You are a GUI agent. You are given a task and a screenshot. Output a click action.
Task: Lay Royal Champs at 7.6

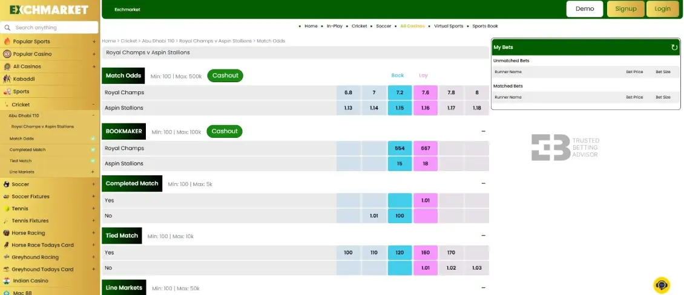tap(426, 92)
